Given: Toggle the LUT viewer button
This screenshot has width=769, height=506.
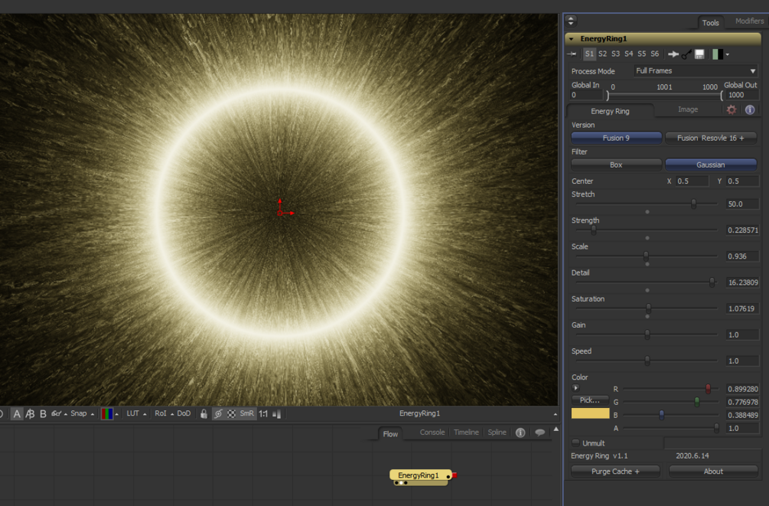Looking at the screenshot, I should click(x=133, y=413).
